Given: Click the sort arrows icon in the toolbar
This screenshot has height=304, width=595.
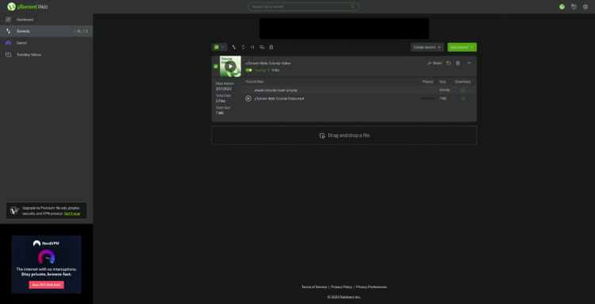Looking at the screenshot, I should [234, 47].
